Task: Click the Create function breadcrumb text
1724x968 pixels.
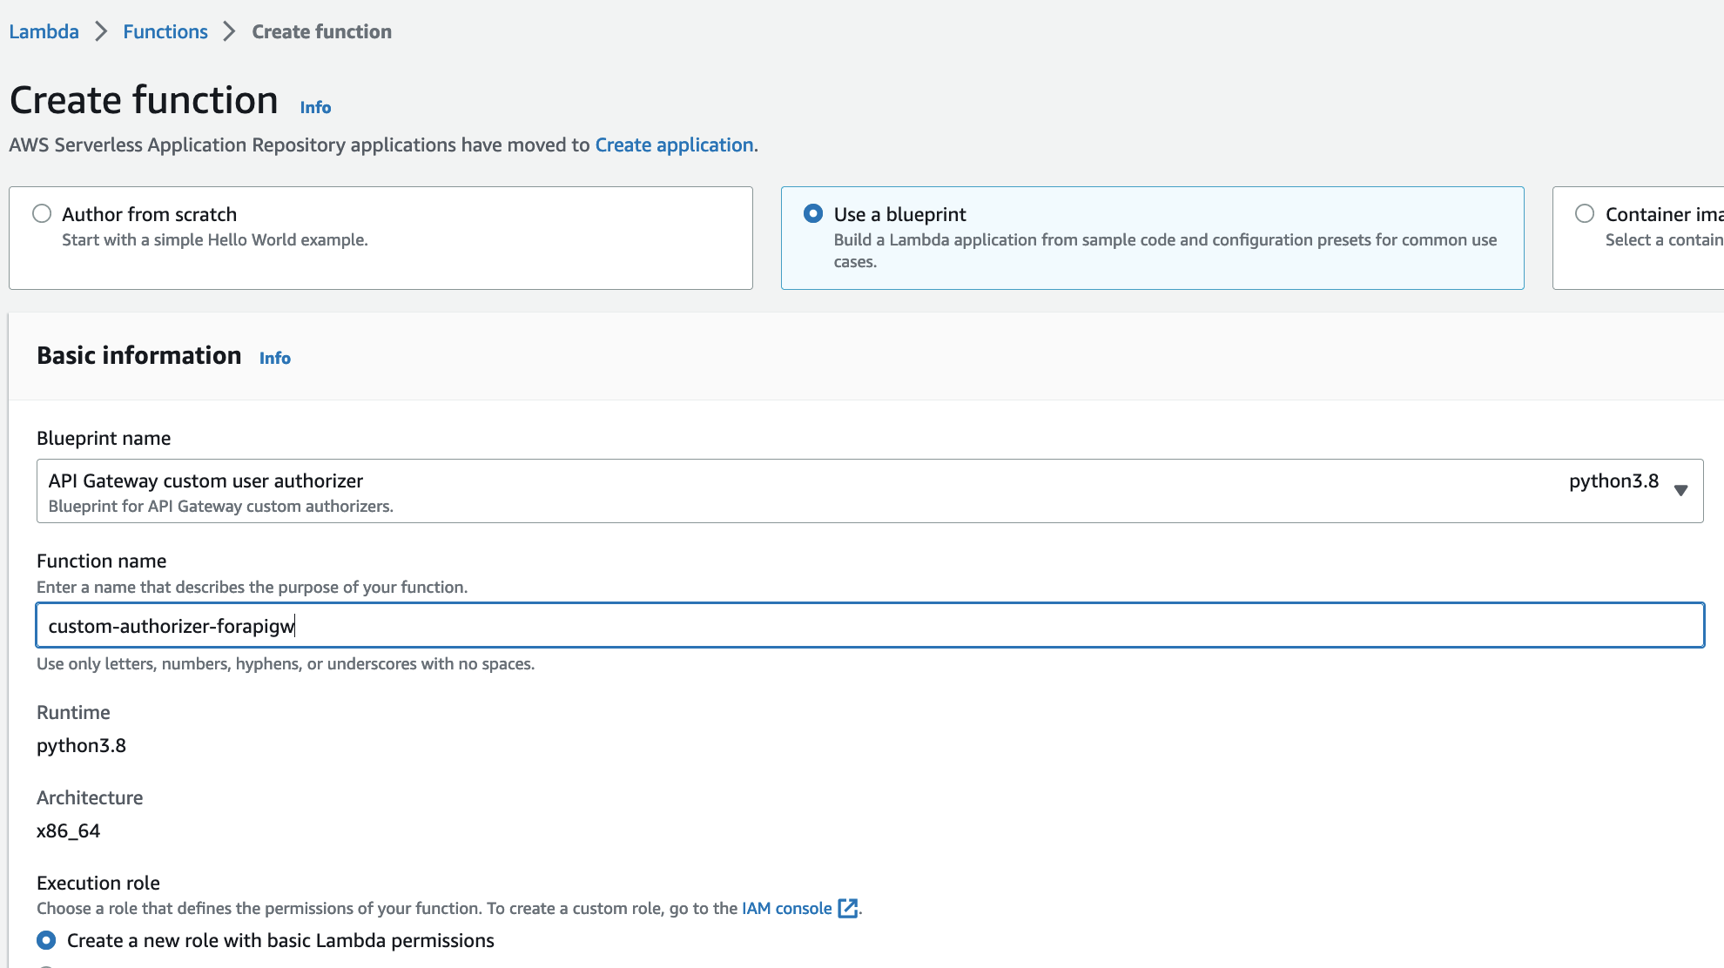Action: pyautogui.click(x=321, y=31)
